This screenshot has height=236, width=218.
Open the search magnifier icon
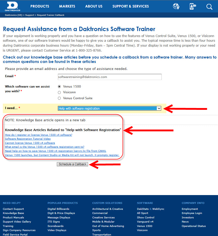(209, 6)
